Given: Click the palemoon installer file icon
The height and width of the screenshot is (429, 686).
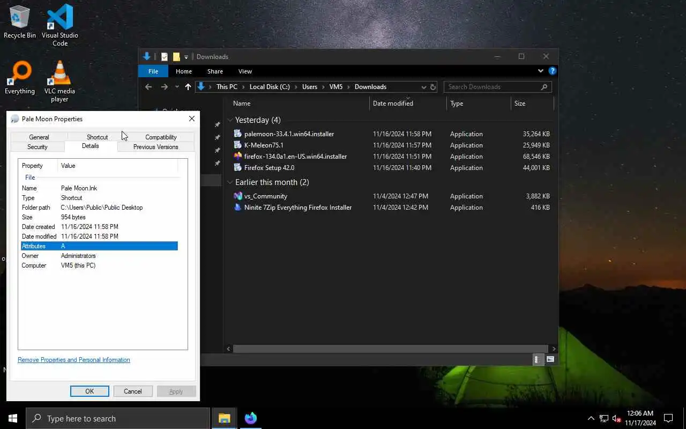Looking at the screenshot, I should click(238, 134).
